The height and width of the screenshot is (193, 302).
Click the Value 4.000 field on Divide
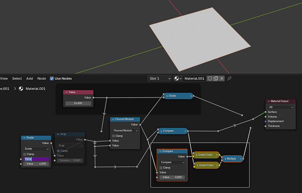pos(36,164)
